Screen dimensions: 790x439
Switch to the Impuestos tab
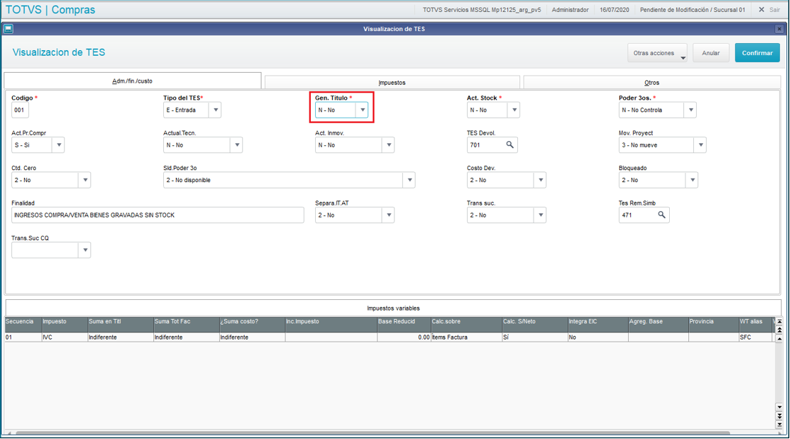point(392,83)
